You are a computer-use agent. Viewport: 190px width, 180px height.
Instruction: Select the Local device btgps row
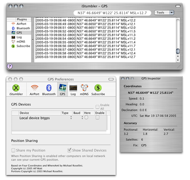59,118
